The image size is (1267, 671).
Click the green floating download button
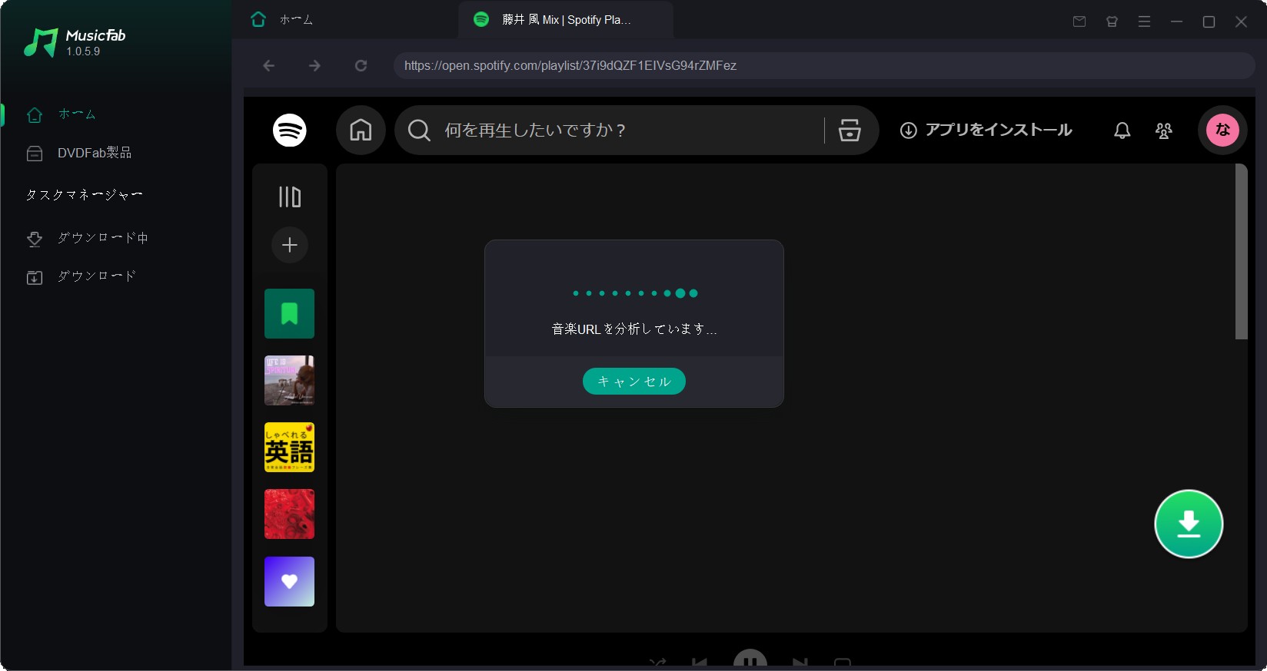(1189, 524)
